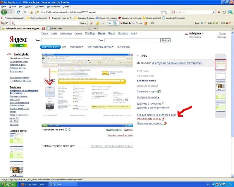Click Удалить link under the photo
Screen dimensions: 234x187
[x=128, y=130]
